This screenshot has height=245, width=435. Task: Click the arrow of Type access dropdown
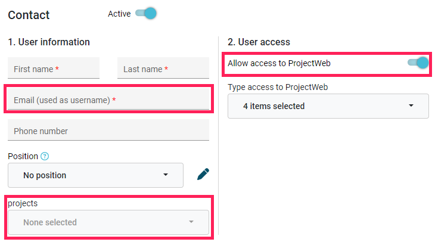(411, 106)
